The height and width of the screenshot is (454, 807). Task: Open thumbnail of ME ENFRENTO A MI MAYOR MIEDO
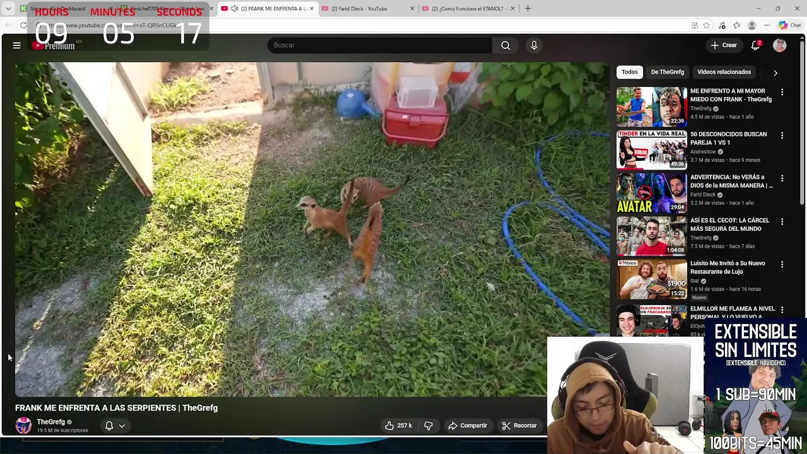[651, 107]
